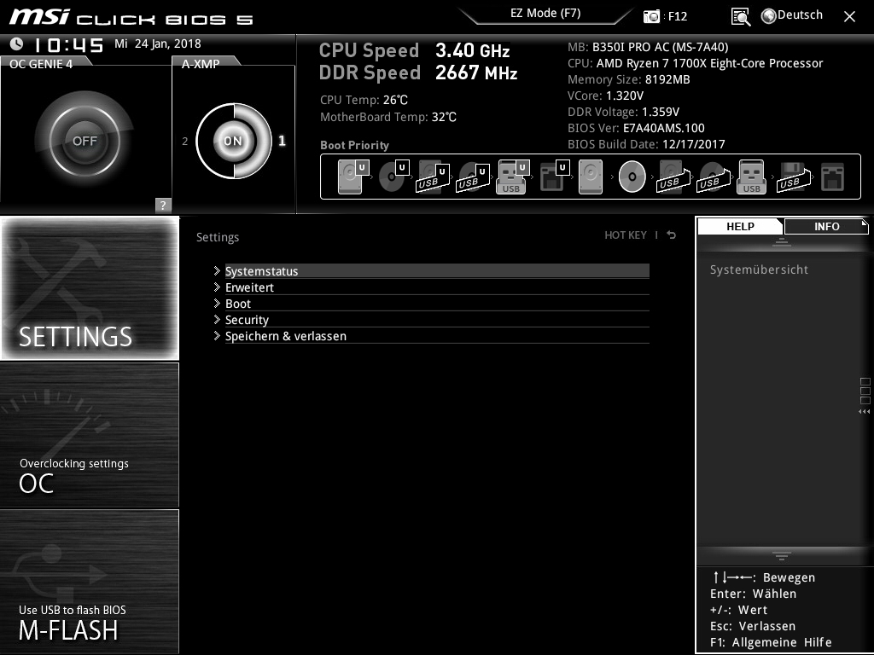Click the date Mi 24 Jan, 2018
The image size is (874, 655).
[x=158, y=43]
